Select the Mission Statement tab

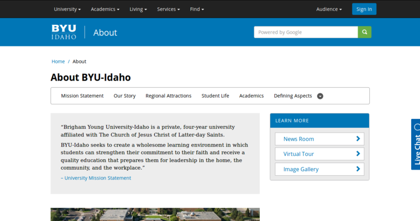click(82, 96)
